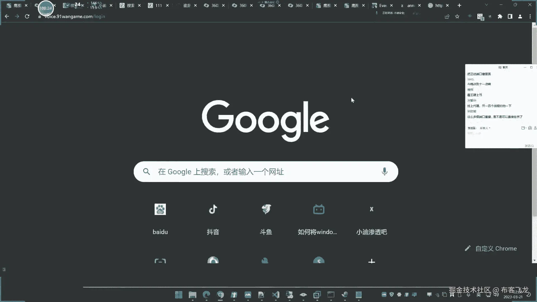Open the 斗鱼 shortcut tile
The image size is (537, 302).
266,209
